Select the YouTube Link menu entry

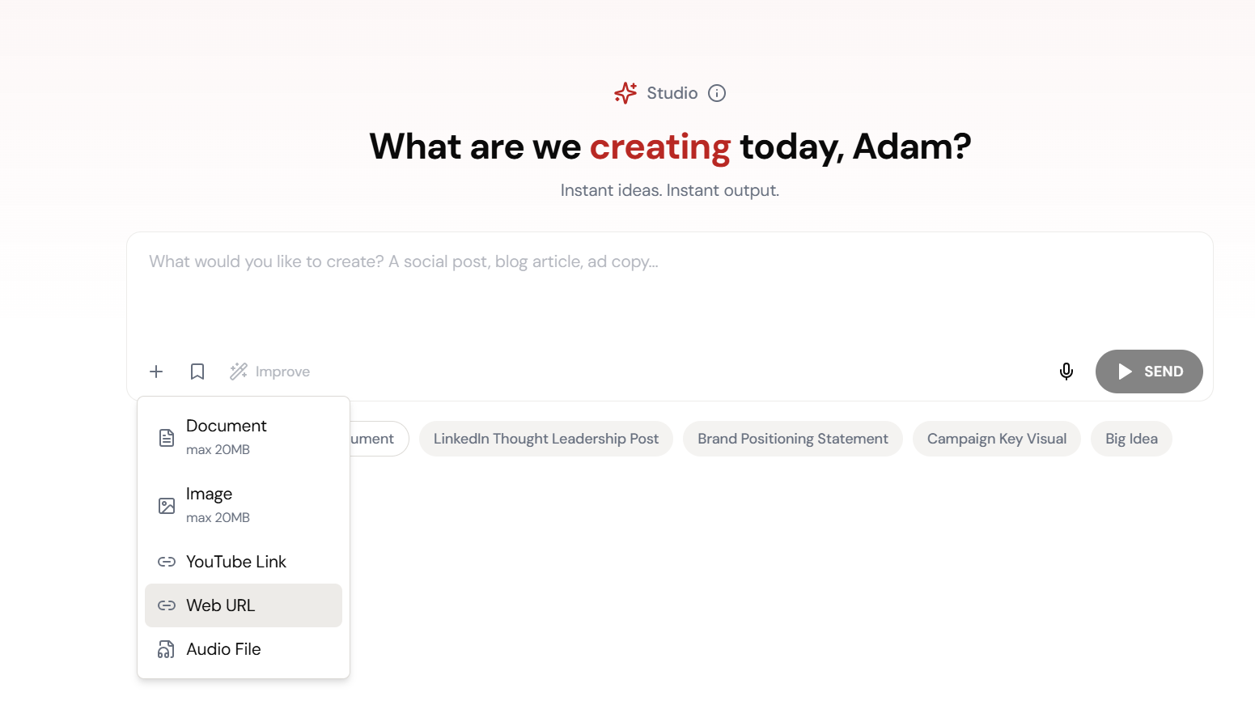pyautogui.click(x=236, y=561)
